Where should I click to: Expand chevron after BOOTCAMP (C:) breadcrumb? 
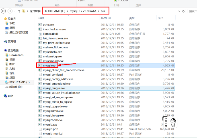[x=67, y=11]
